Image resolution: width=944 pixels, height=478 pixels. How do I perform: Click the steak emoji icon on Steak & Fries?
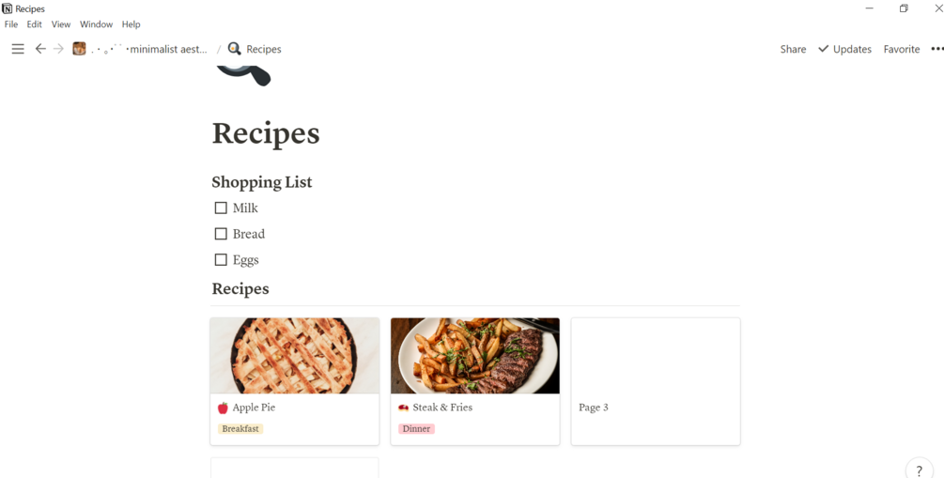[x=403, y=408]
